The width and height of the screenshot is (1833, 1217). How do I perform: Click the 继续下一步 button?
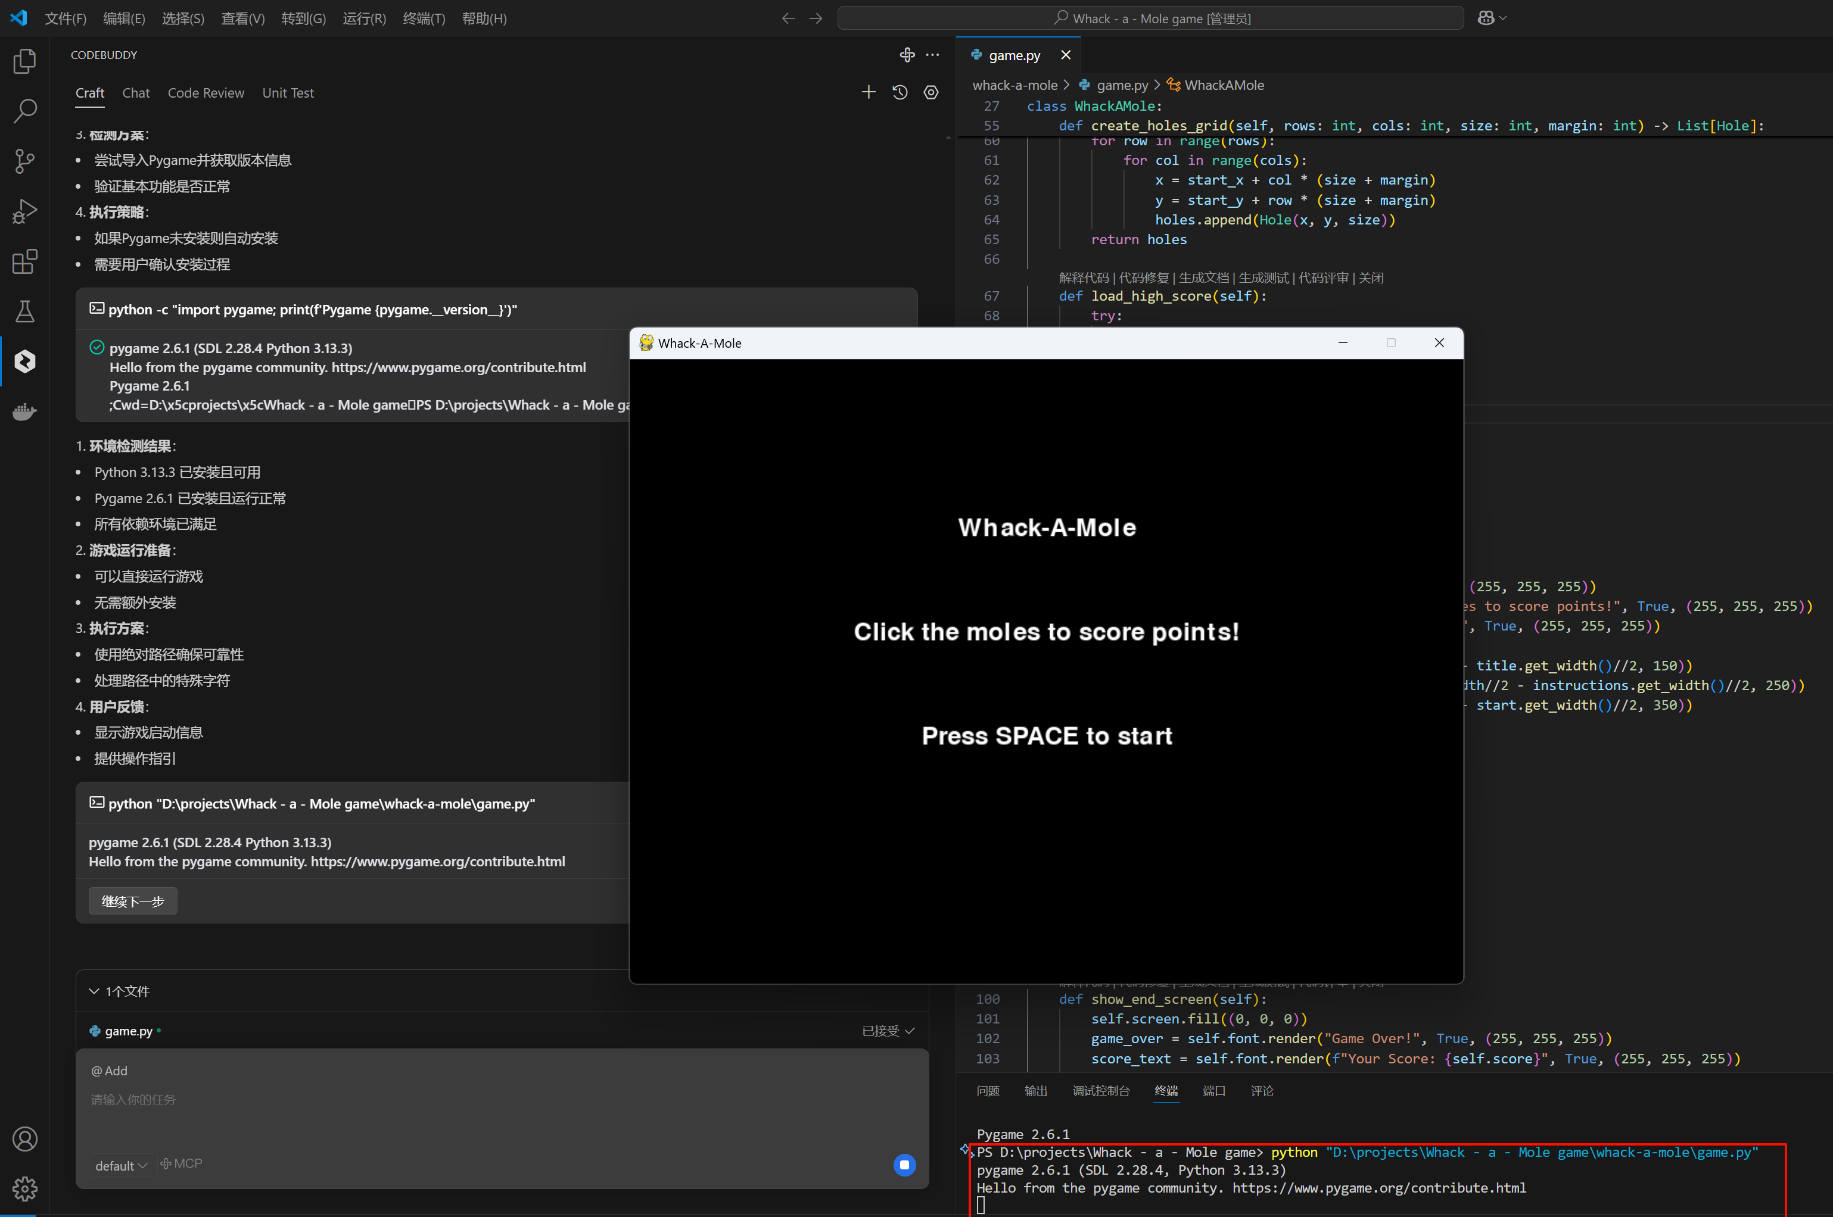pyautogui.click(x=133, y=901)
